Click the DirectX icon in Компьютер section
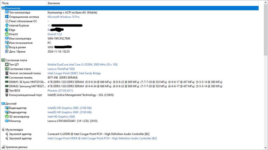Image resolution: width=268 pixels, height=150 pixels. coord(7,34)
